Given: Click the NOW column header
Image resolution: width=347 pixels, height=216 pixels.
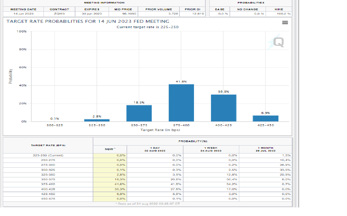Looking at the screenshot, I should click(110, 149).
